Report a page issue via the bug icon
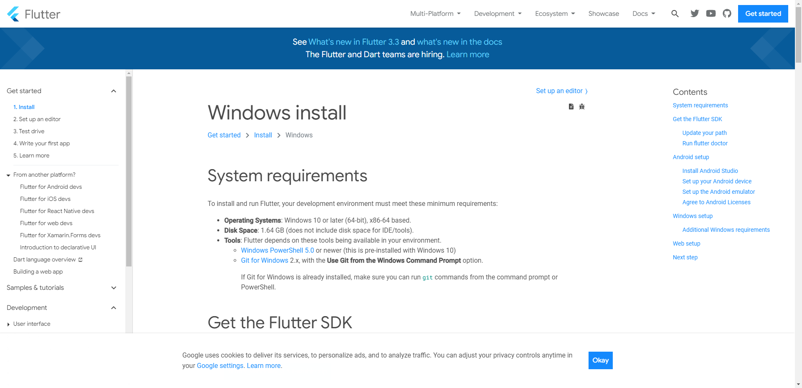 point(582,107)
